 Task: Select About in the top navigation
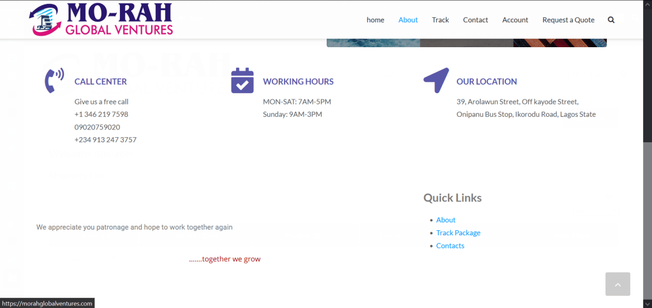pos(408,20)
